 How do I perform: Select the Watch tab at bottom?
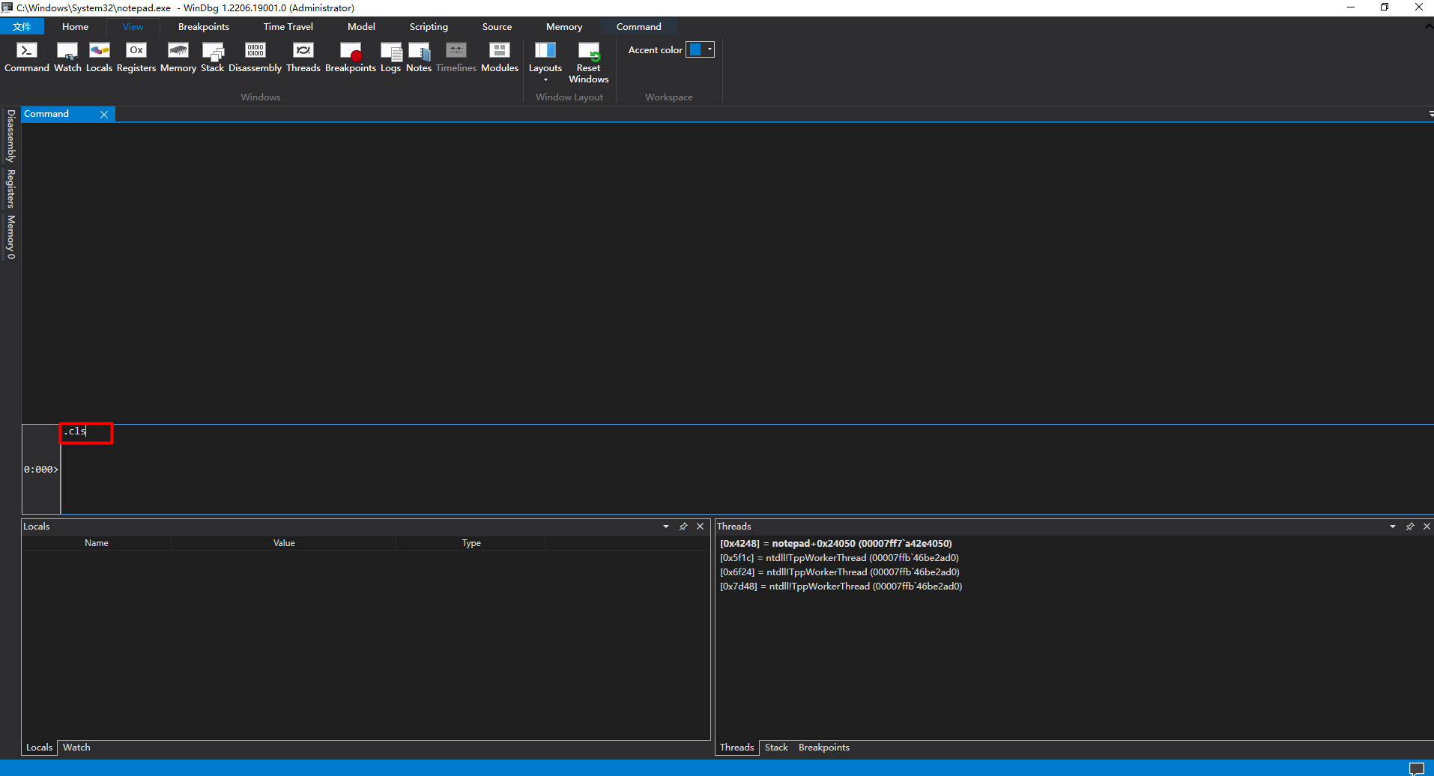pos(76,748)
